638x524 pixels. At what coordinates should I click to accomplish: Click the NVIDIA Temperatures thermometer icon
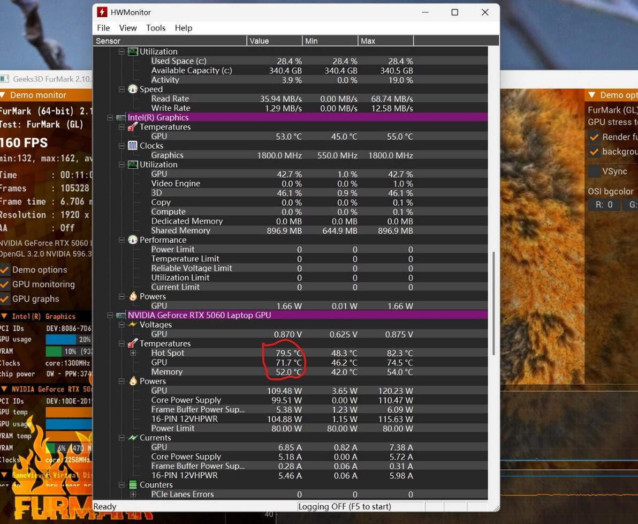[x=133, y=343]
